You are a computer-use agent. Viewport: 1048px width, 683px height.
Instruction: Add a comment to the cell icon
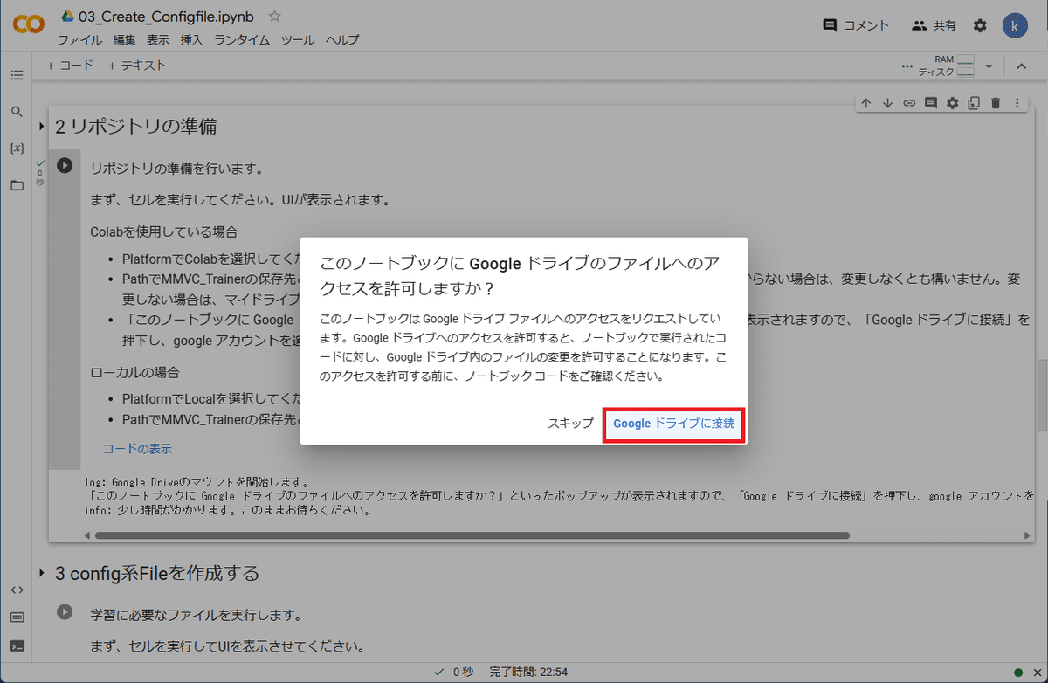(931, 103)
